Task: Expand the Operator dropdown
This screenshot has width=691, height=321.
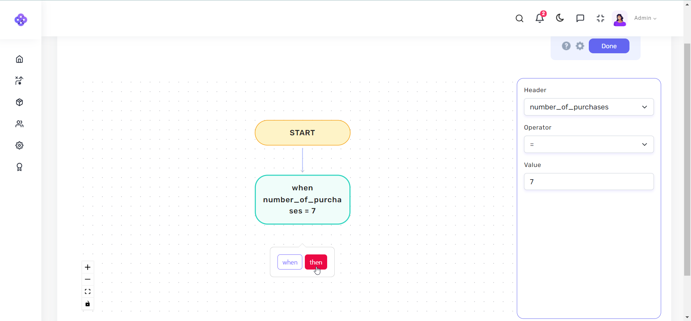Action: click(x=589, y=144)
